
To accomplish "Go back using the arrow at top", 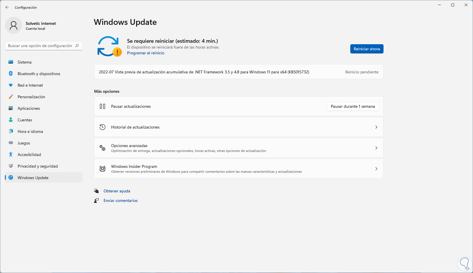I will pyautogui.click(x=7, y=7).
